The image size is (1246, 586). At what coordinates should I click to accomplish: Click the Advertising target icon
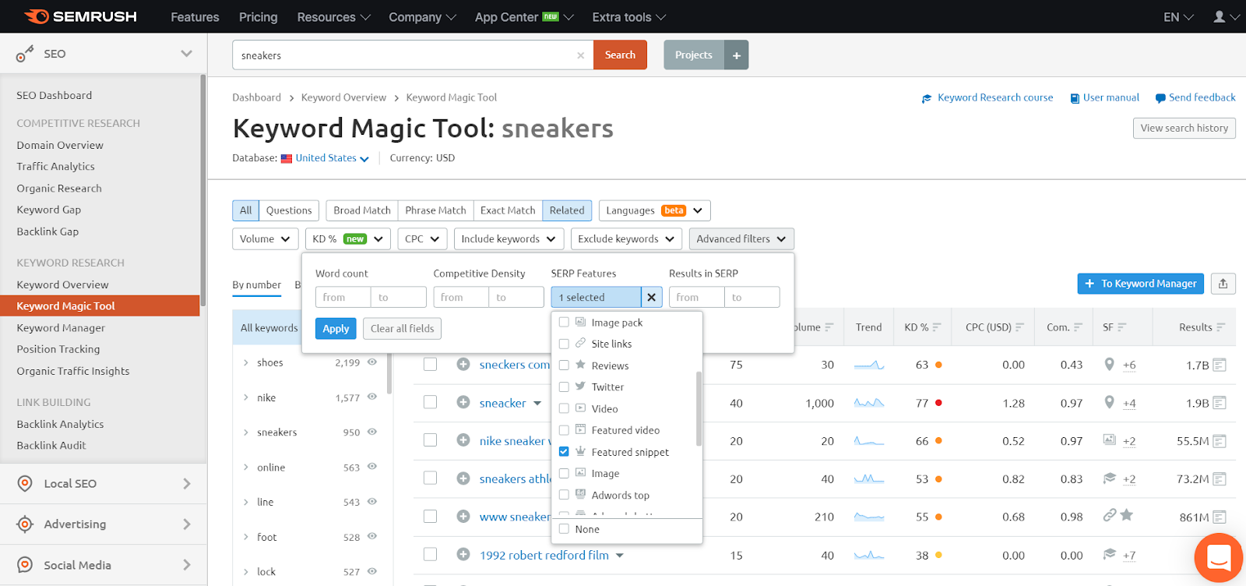25,524
